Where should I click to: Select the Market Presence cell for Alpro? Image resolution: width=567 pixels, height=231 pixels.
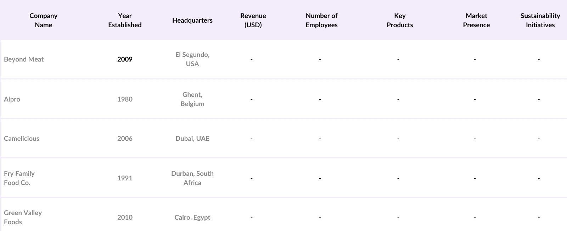[x=475, y=99]
